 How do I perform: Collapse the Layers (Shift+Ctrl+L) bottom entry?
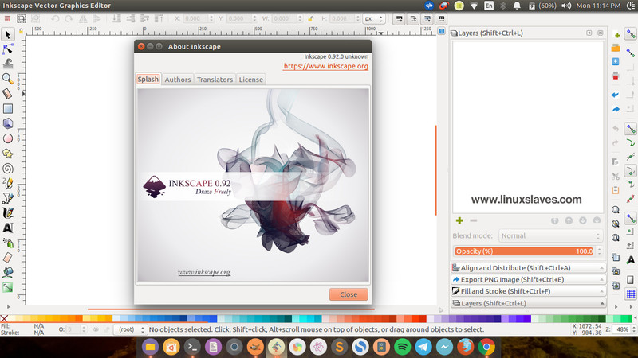tap(528, 303)
